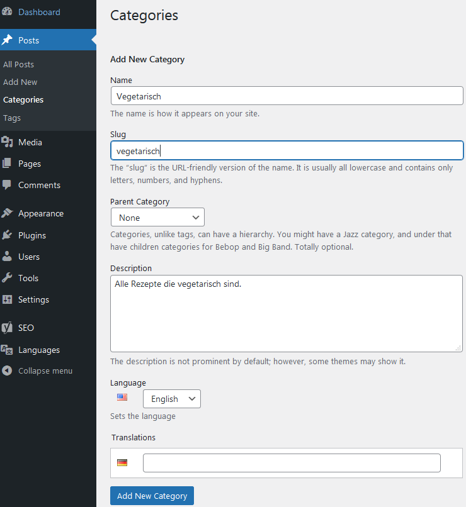
Task: Open the Comments menu label
Action: (x=39, y=185)
